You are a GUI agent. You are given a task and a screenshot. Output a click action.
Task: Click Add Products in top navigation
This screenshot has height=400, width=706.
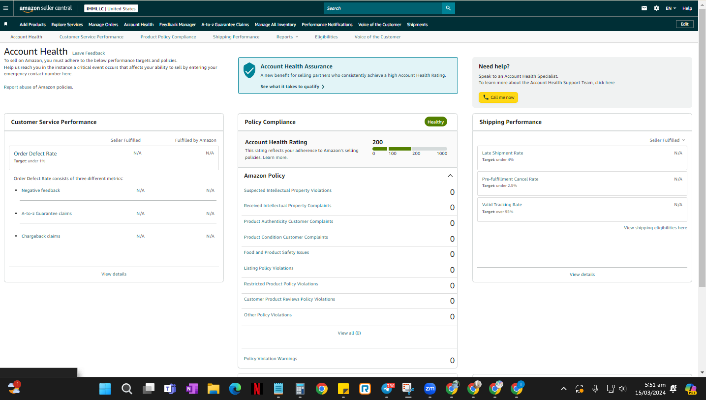coord(32,25)
